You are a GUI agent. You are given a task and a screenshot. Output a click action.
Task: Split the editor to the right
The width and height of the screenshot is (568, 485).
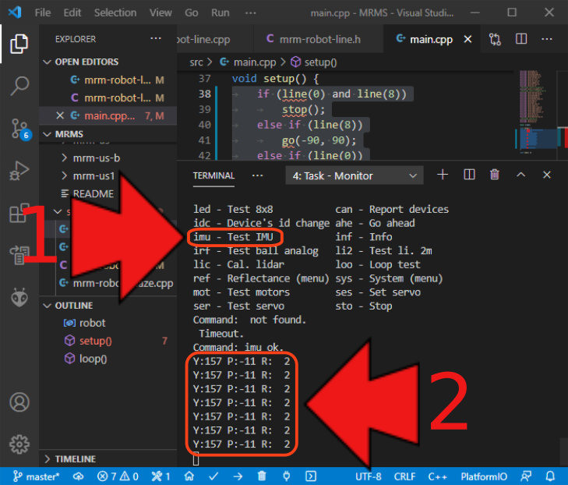click(x=521, y=39)
